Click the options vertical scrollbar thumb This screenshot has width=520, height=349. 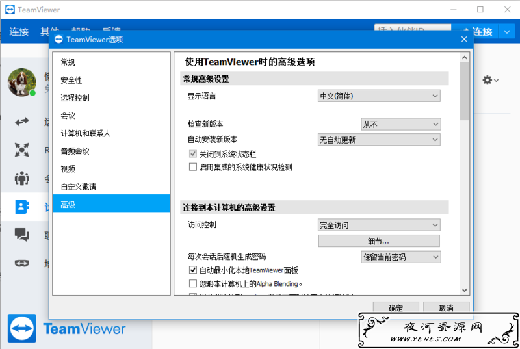464,91
